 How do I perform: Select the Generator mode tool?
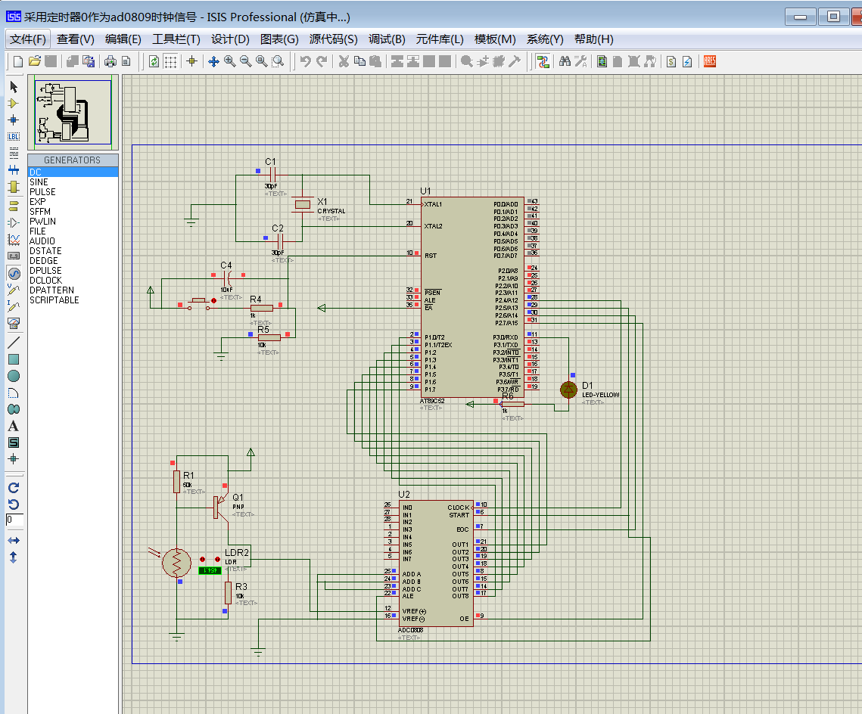point(14,273)
